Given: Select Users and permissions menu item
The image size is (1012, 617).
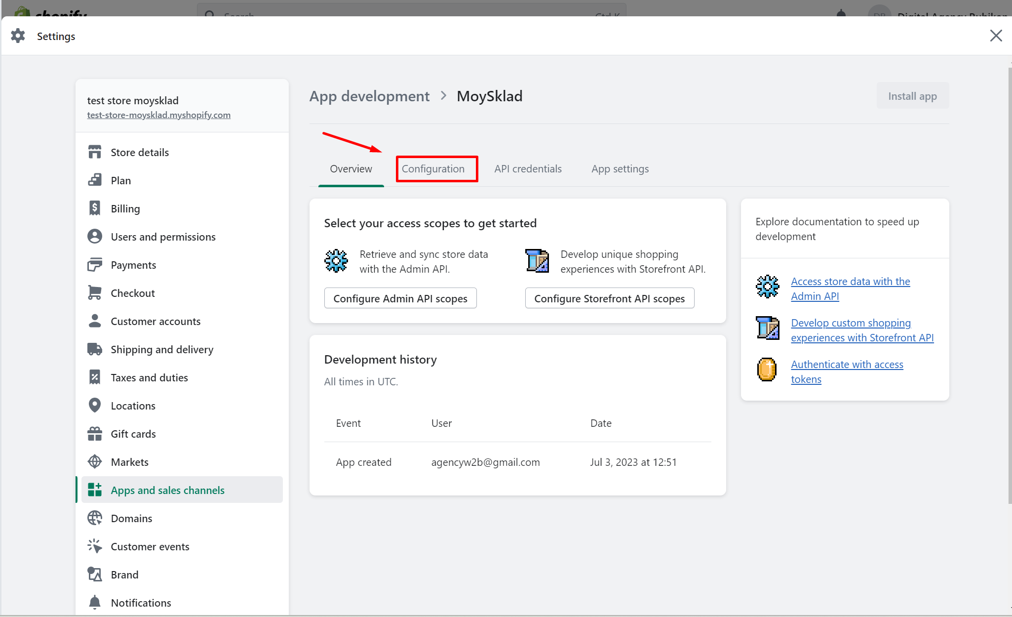Looking at the screenshot, I should tap(182, 237).
